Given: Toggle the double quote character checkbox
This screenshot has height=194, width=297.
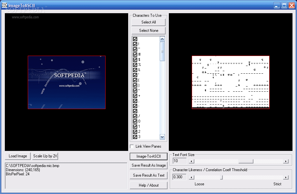Looking at the screenshot, I should 135,49.
